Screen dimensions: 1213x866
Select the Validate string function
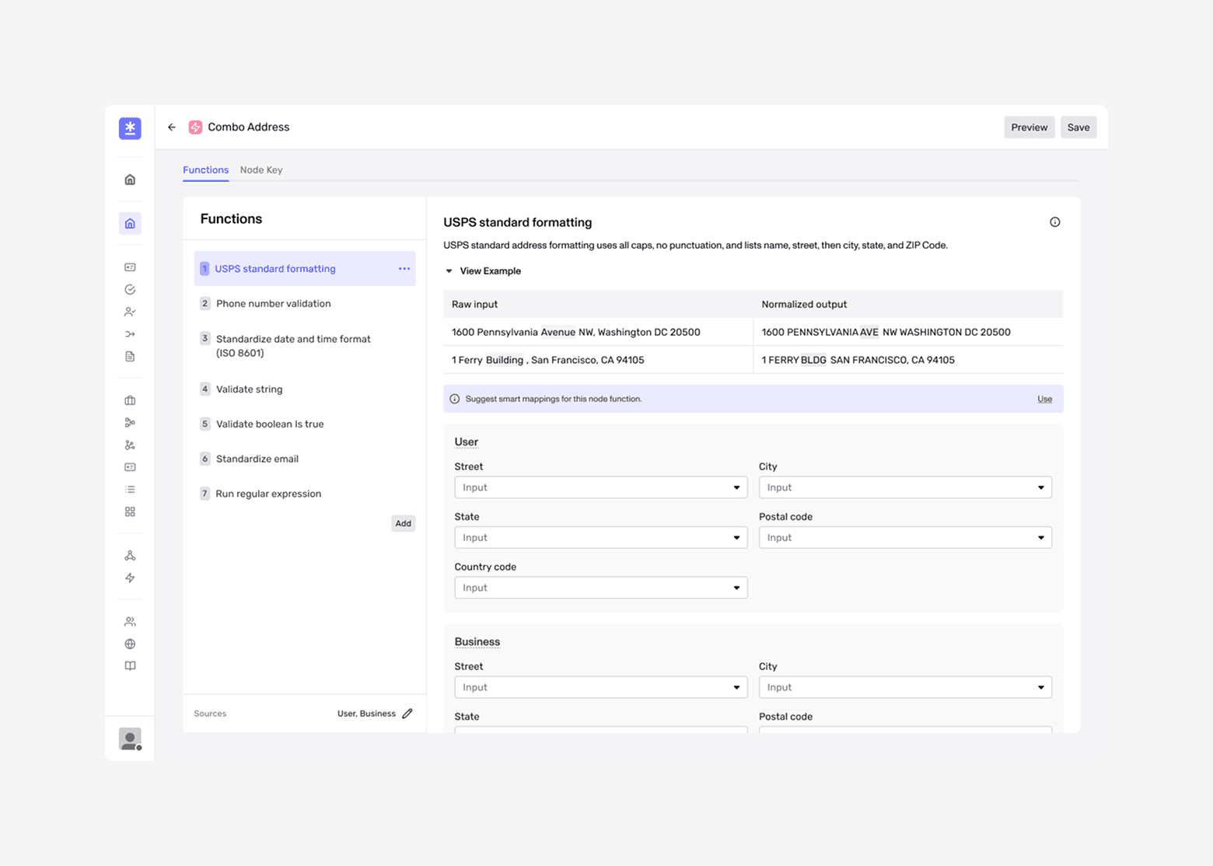click(x=305, y=389)
